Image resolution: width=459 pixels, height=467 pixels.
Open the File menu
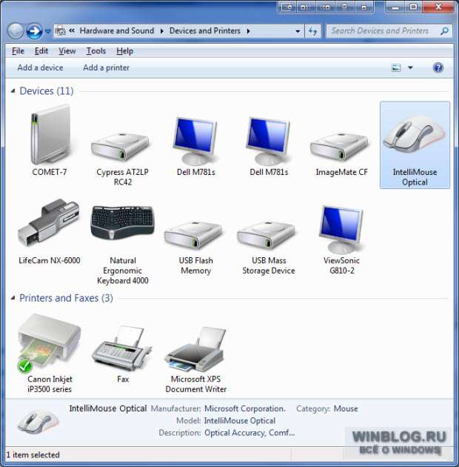point(18,51)
